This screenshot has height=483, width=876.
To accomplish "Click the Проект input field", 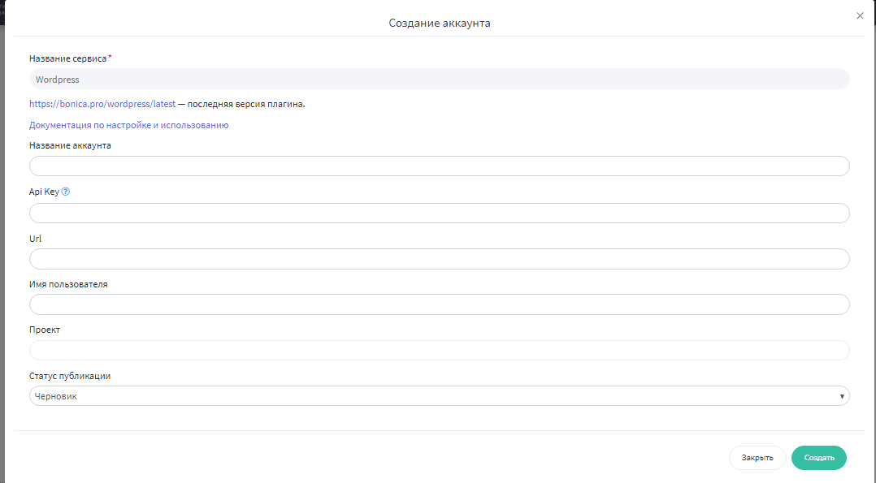I will tap(439, 351).
